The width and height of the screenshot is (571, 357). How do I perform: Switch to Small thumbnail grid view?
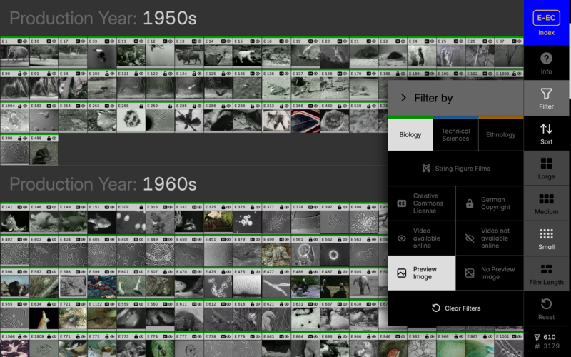[546, 238]
